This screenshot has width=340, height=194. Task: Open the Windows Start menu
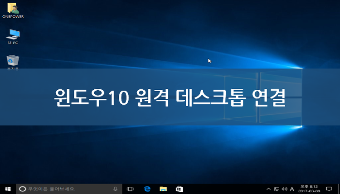point(8,189)
